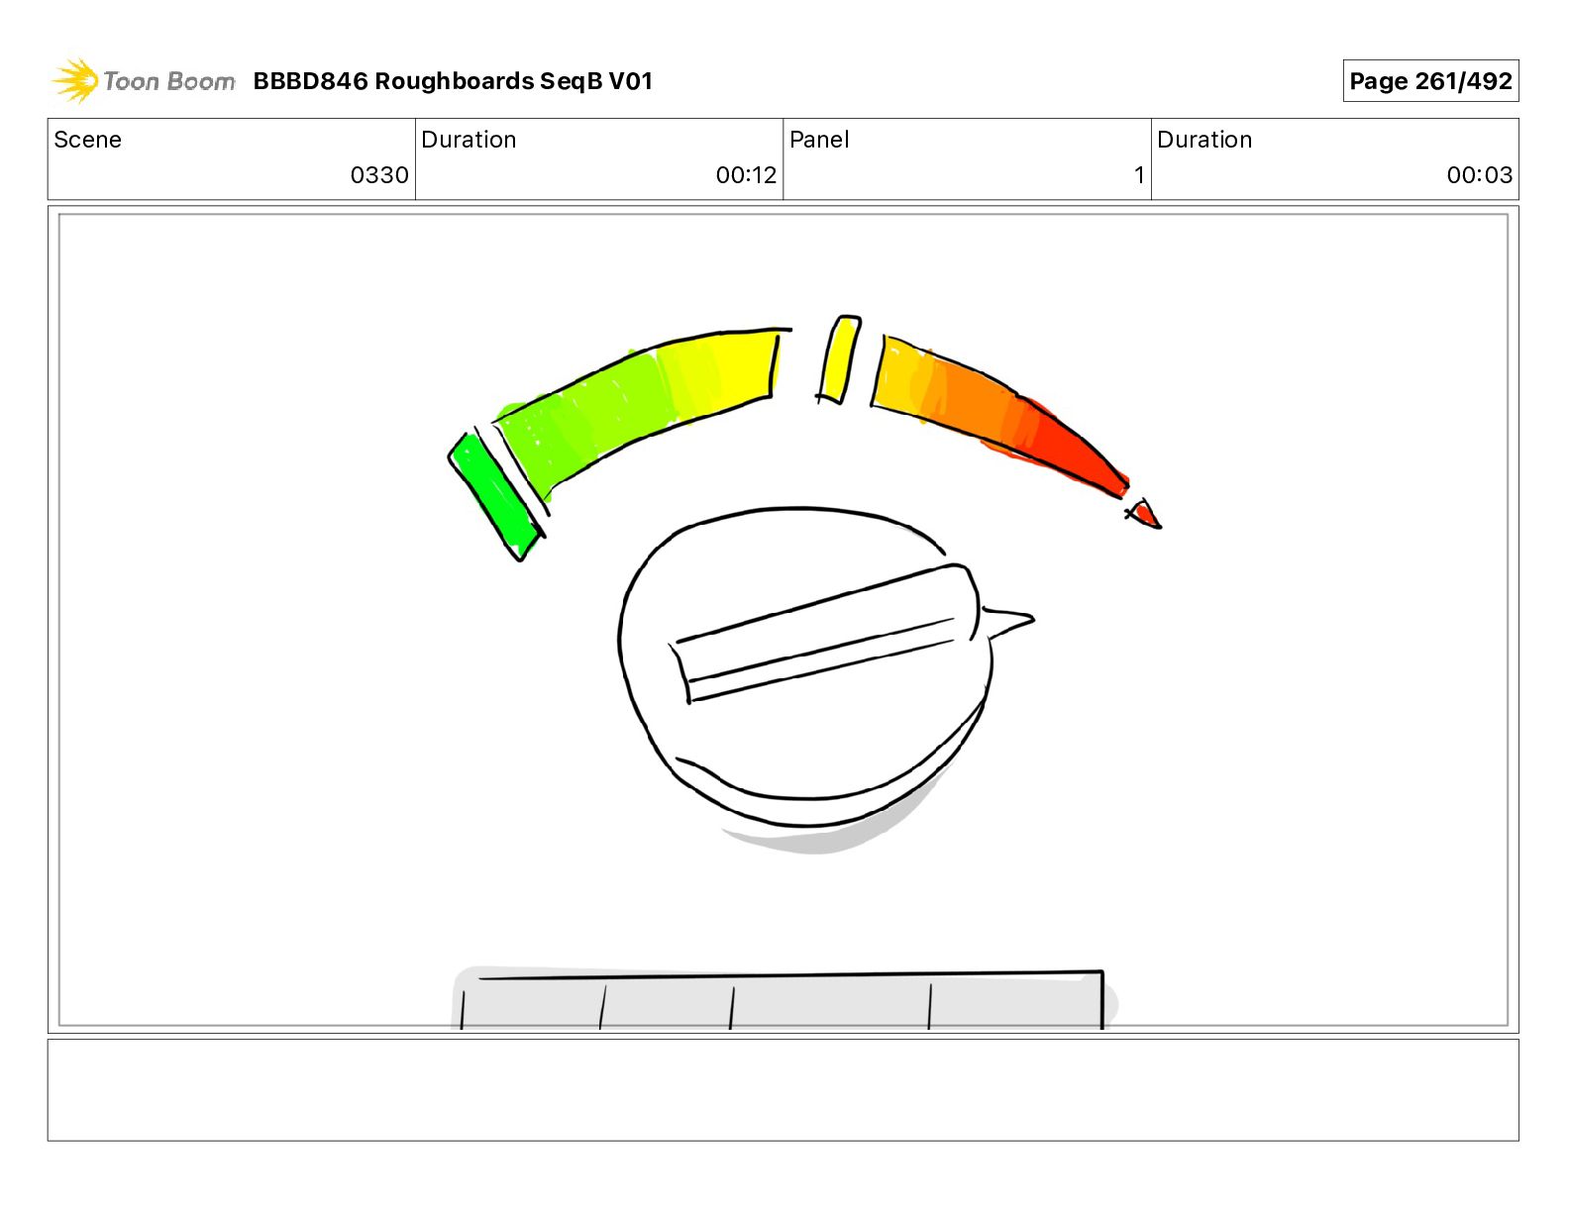Click the 'Page 261/492' indicator
Viewport: 1569px width, 1212px height.
click(1430, 81)
